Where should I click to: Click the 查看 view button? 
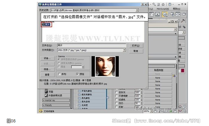click(x=47, y=75)
